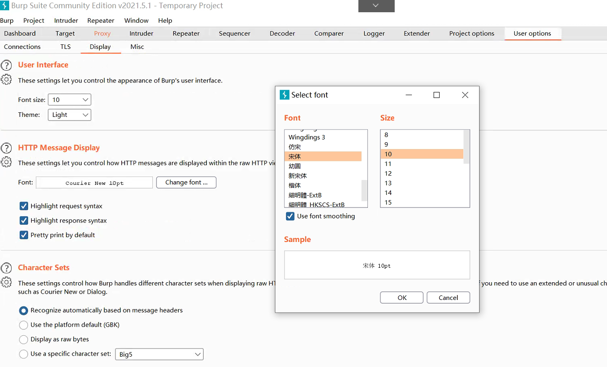Image resolution: width=607 pixels, height=367 pixels.
Task: Choose font size 8
Action: click(x=422, y=135)
